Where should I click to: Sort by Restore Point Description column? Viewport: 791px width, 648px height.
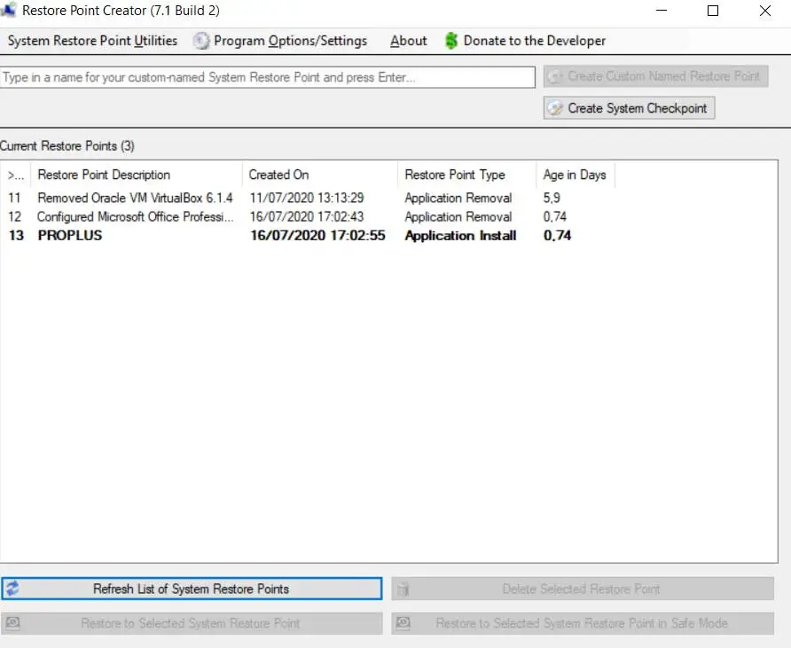[x=137, y=175]
